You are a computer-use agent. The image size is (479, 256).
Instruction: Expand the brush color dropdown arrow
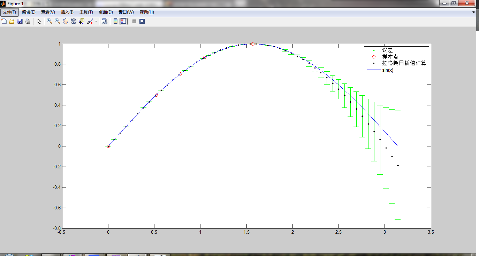(x=96, y=21)
